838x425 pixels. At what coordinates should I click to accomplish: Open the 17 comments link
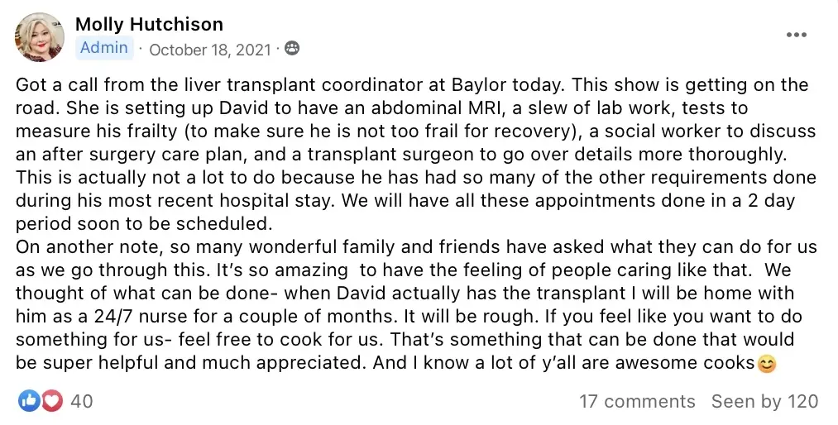[638, 401]
